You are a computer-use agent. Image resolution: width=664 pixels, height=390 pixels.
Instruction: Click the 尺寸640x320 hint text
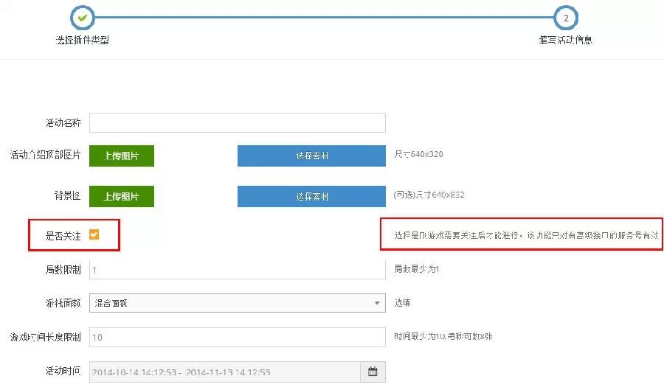[418, 154]
